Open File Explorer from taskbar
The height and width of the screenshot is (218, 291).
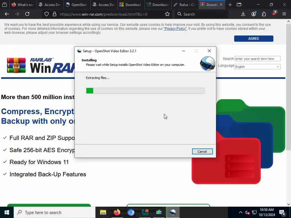pyautogui.click(x=103, y=212)
